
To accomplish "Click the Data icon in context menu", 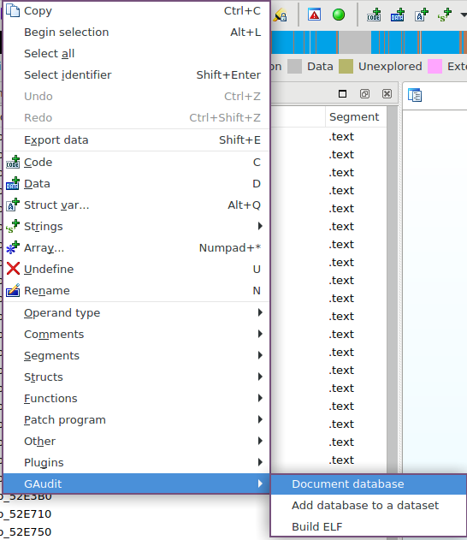I will coord(13,183).
